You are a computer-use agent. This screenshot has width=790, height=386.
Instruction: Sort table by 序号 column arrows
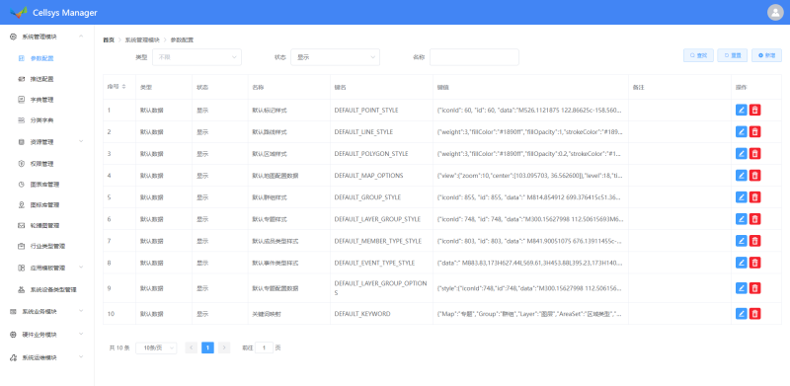[x=124, y=87]
